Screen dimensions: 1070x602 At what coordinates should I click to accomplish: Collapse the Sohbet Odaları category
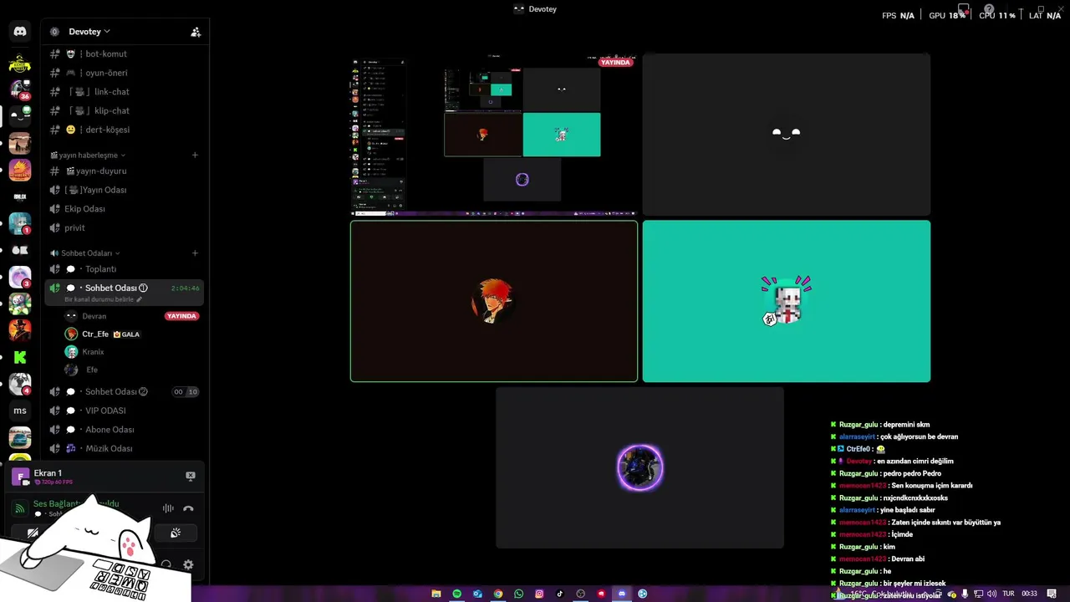point(84,253)
